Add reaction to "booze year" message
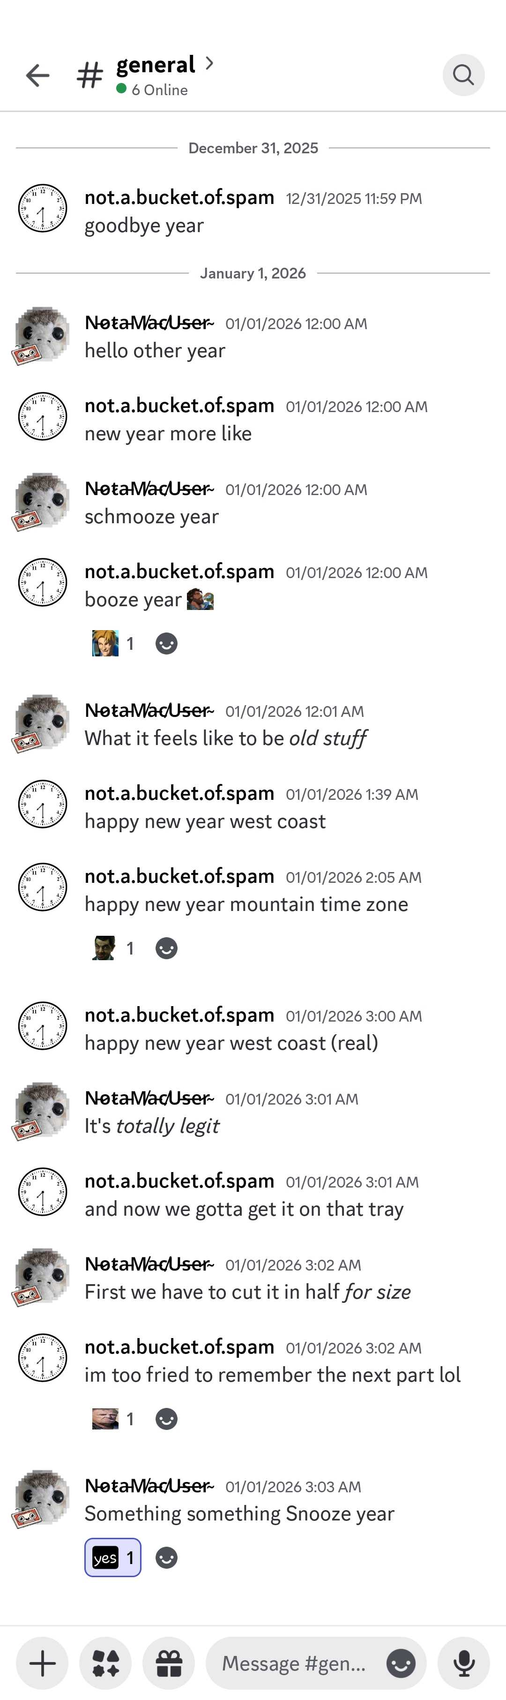 [166, 643]
